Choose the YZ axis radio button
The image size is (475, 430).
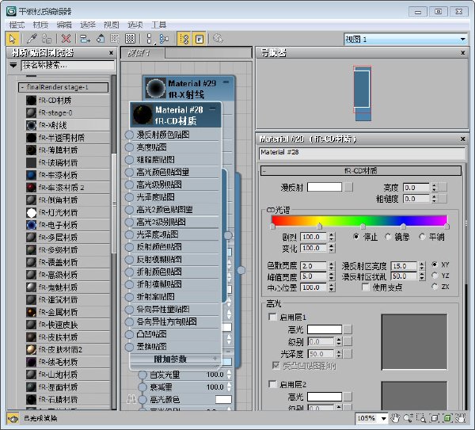tap(435, 276)
